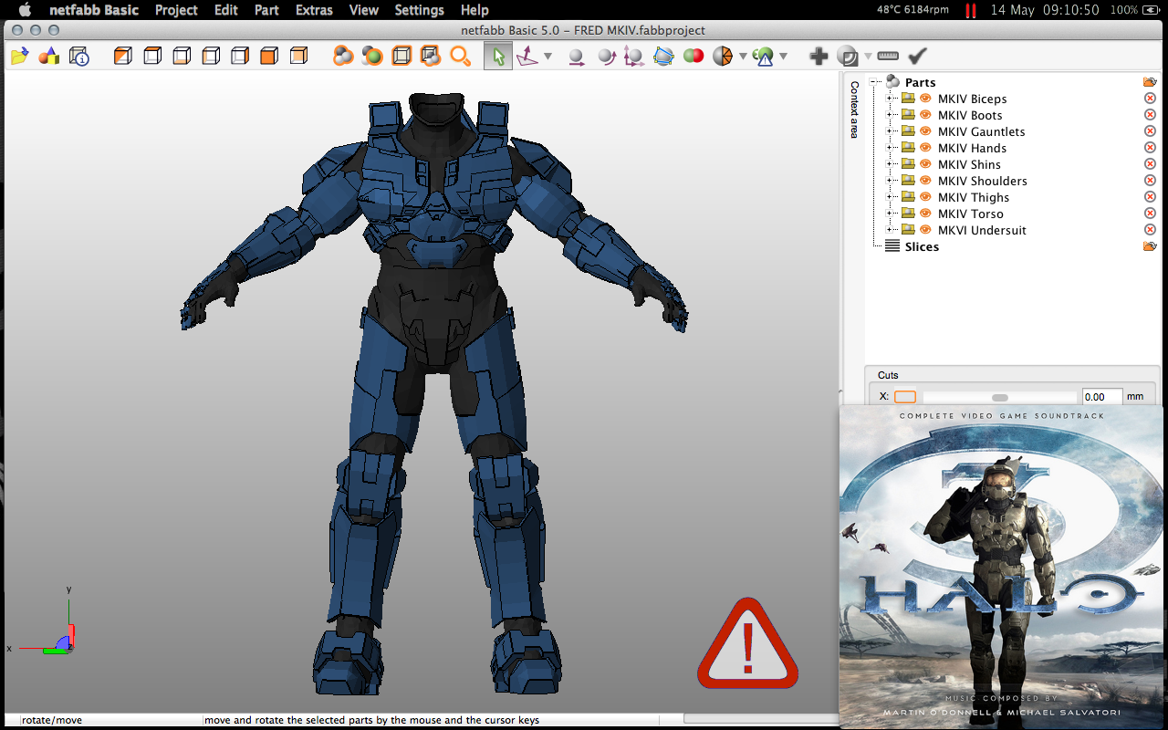The height and width of the screenshot is (730, 1168).
Task: Toggle the X cut orange checkbox
Action: [904, 397]
